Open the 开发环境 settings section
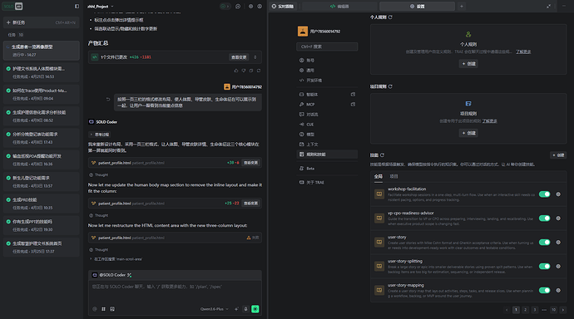 point(327,81)
